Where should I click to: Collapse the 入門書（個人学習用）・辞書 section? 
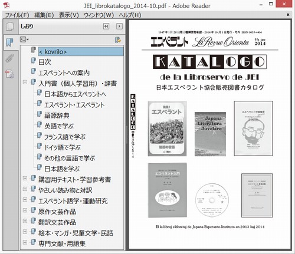pyautogui.click(x=25, y=82)
